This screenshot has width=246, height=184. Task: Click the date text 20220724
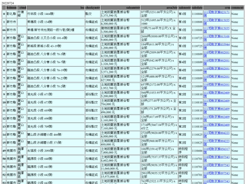[8, 3]
